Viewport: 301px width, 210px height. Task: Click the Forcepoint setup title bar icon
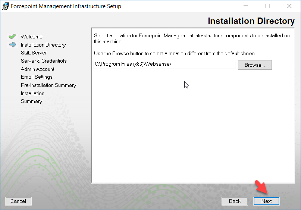(5, 6)
